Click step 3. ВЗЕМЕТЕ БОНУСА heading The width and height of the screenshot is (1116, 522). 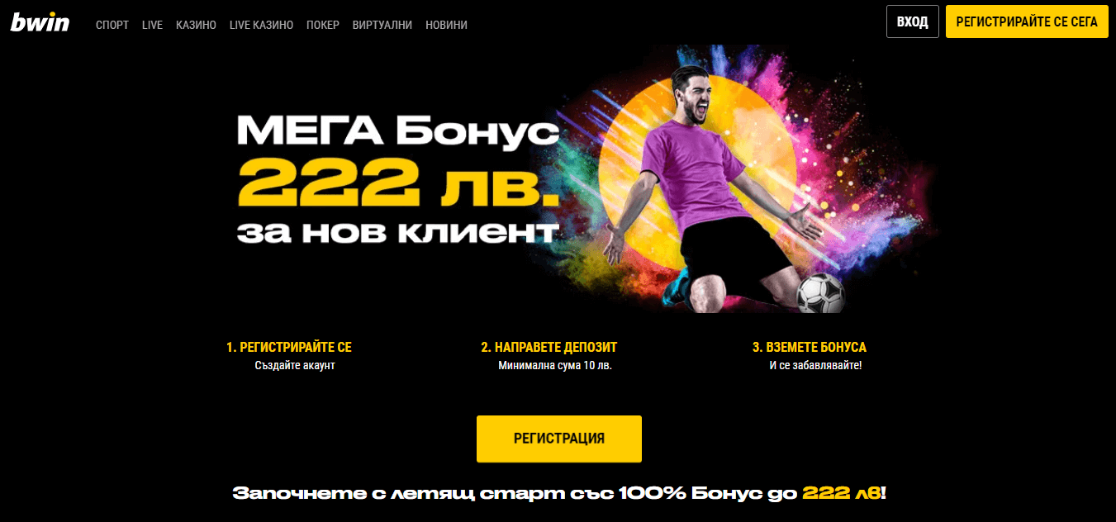pos(810,348)
